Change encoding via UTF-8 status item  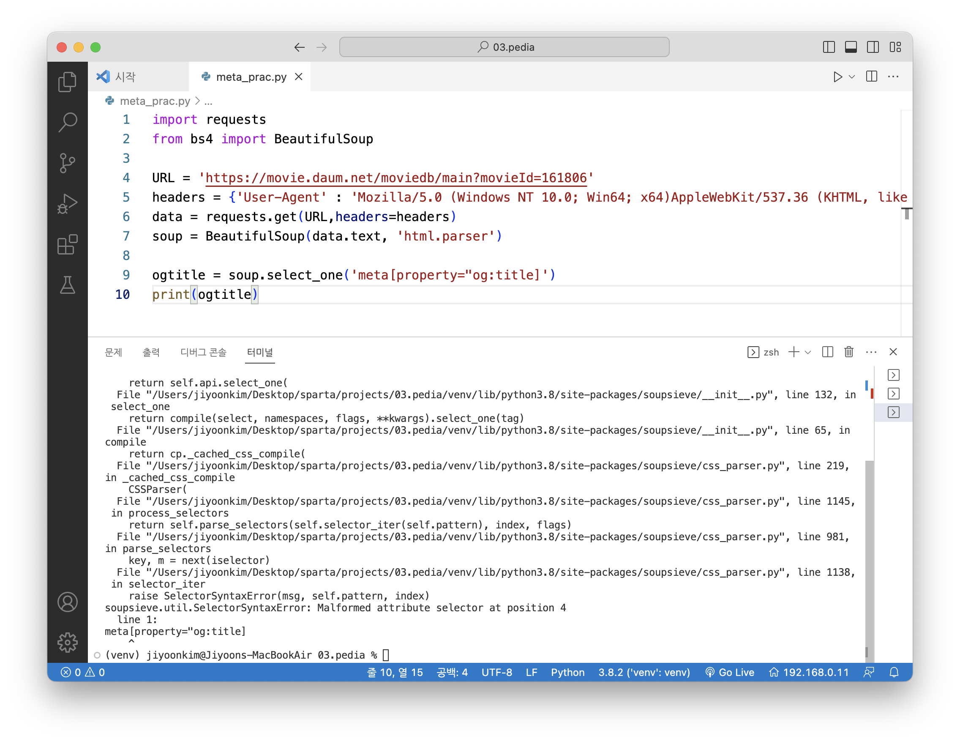coord(497,672)
